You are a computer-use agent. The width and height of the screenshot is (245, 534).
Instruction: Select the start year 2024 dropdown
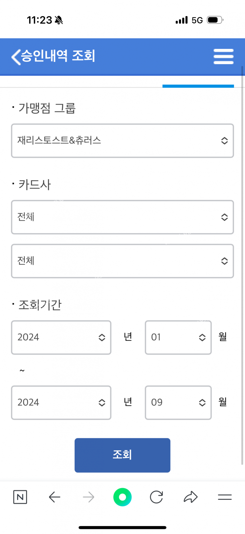click(x=61, y=337)
